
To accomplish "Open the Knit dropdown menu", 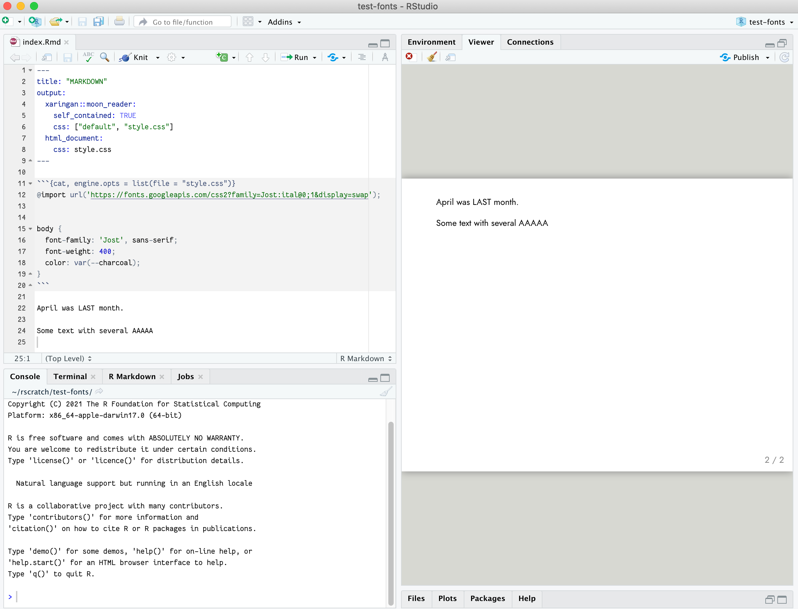I will pos(157,57).
